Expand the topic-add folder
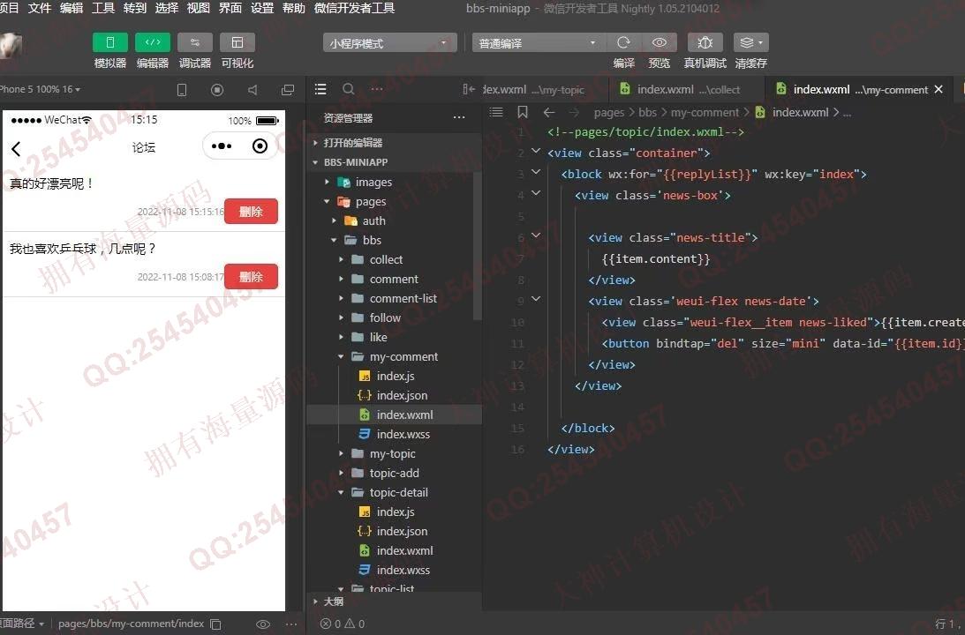965x635 pixels. point(394,473)
